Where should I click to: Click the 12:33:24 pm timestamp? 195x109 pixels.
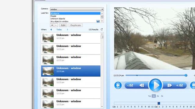coord(119,75)
